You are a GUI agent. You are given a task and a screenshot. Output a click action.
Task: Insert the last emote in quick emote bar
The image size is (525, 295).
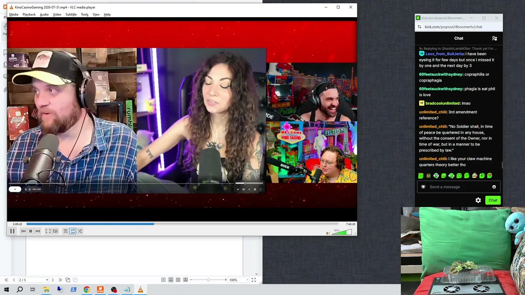point(489,176)
